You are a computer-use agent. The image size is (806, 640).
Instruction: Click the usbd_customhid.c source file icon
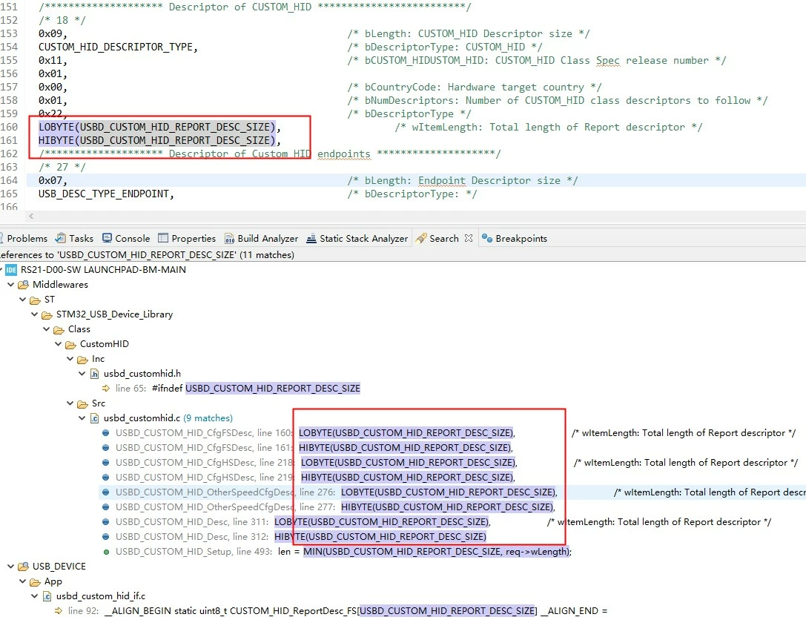95,418
